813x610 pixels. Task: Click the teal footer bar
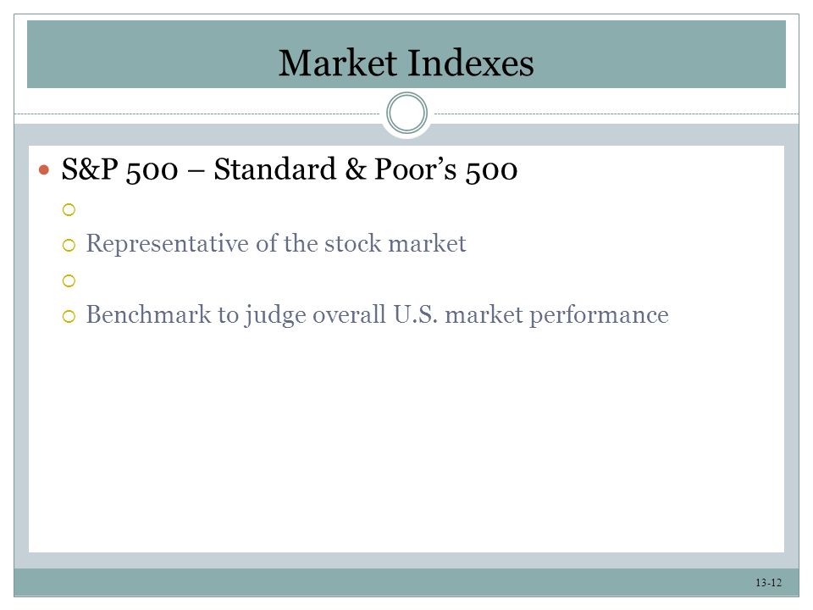click(x=406, y=582)
